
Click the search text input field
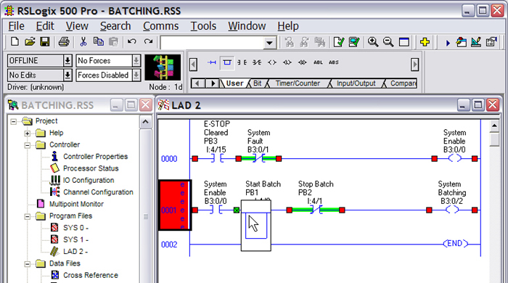212,42
